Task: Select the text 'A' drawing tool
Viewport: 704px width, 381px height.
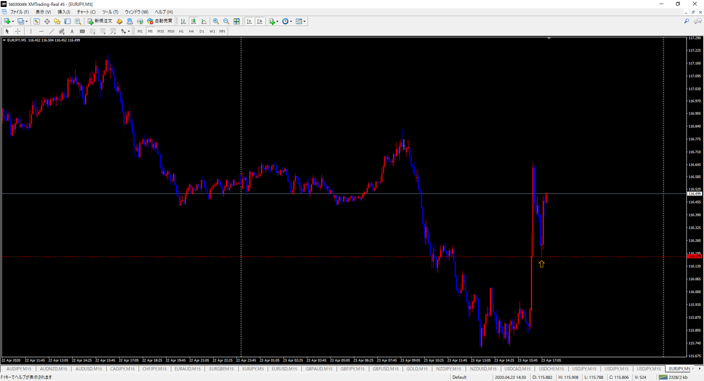Action: tap(72, 31)
